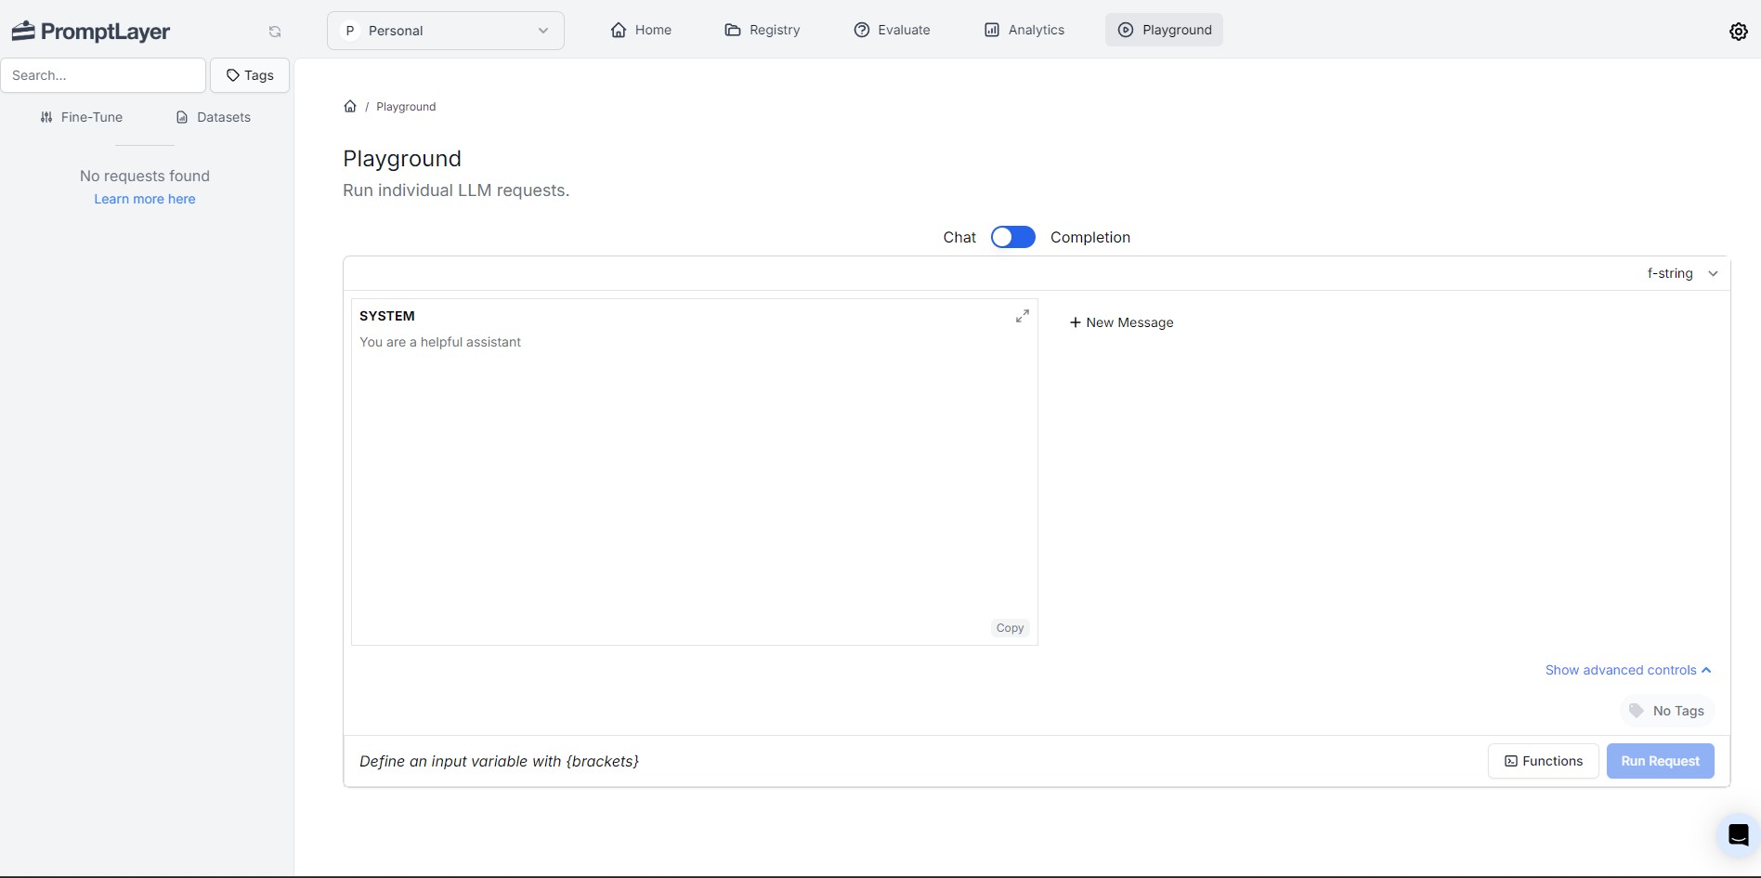Screen dimensions: 1761x878
Task: Switch to the Evaluate tab
Action: click(x=892, y=30)
